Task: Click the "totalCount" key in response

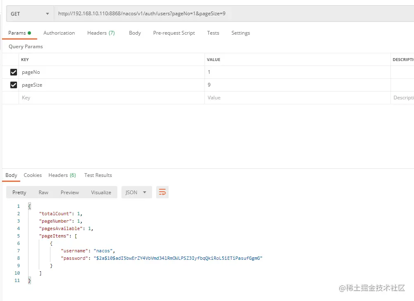Action: click(55, 214)
